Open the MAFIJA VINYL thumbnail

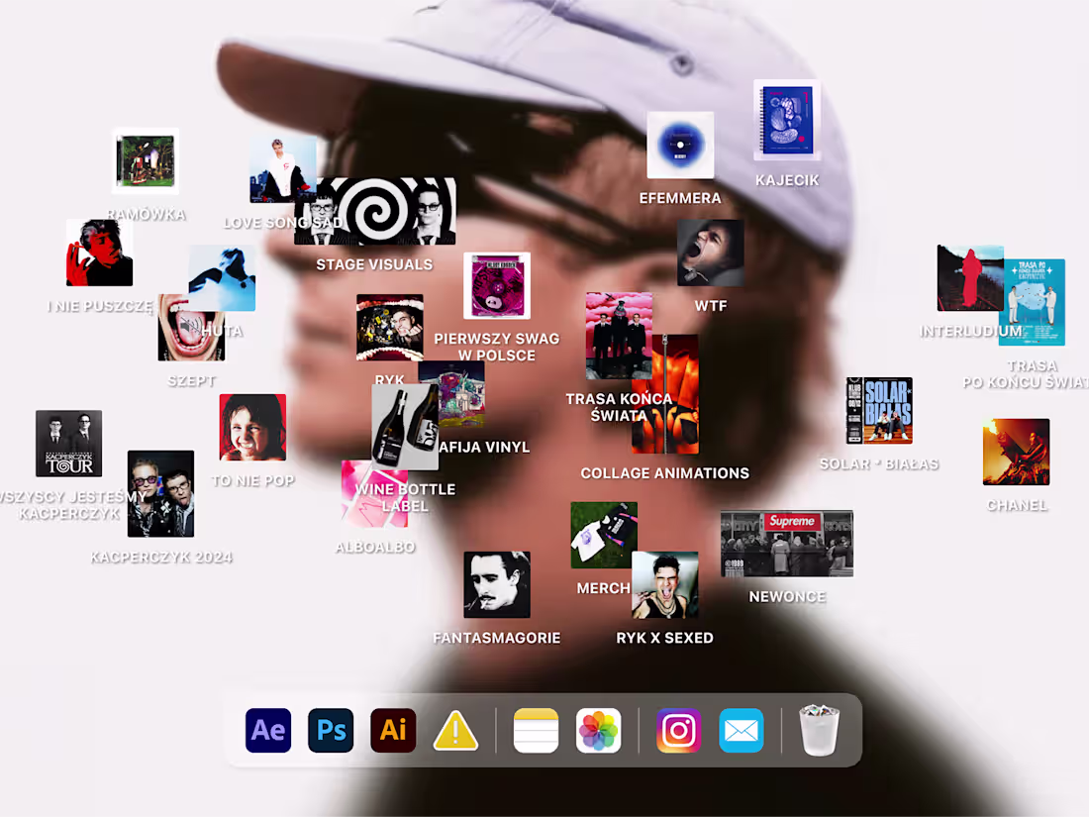click(451, 394)
